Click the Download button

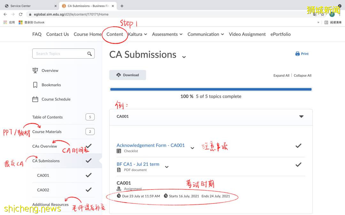coord(128,75)
